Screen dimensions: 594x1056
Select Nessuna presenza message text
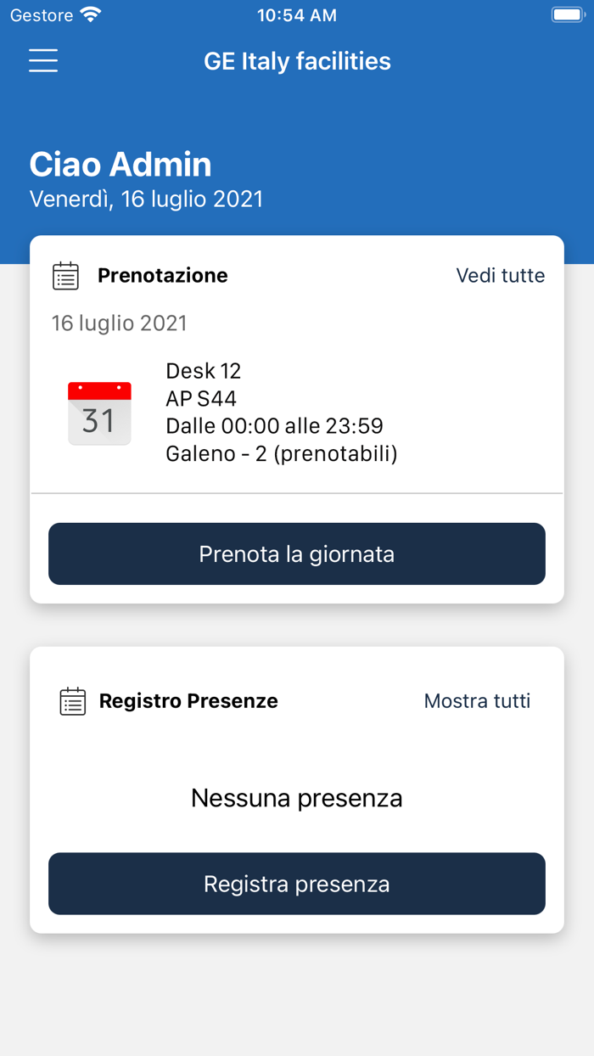(x=296, y=797)
